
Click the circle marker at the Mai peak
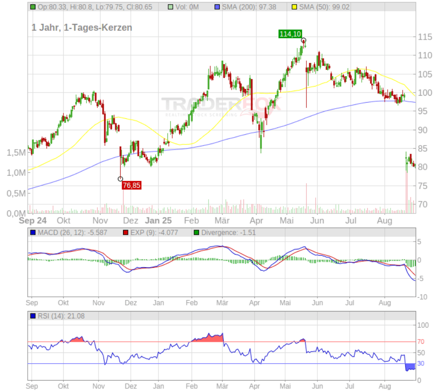click(304, 40)
